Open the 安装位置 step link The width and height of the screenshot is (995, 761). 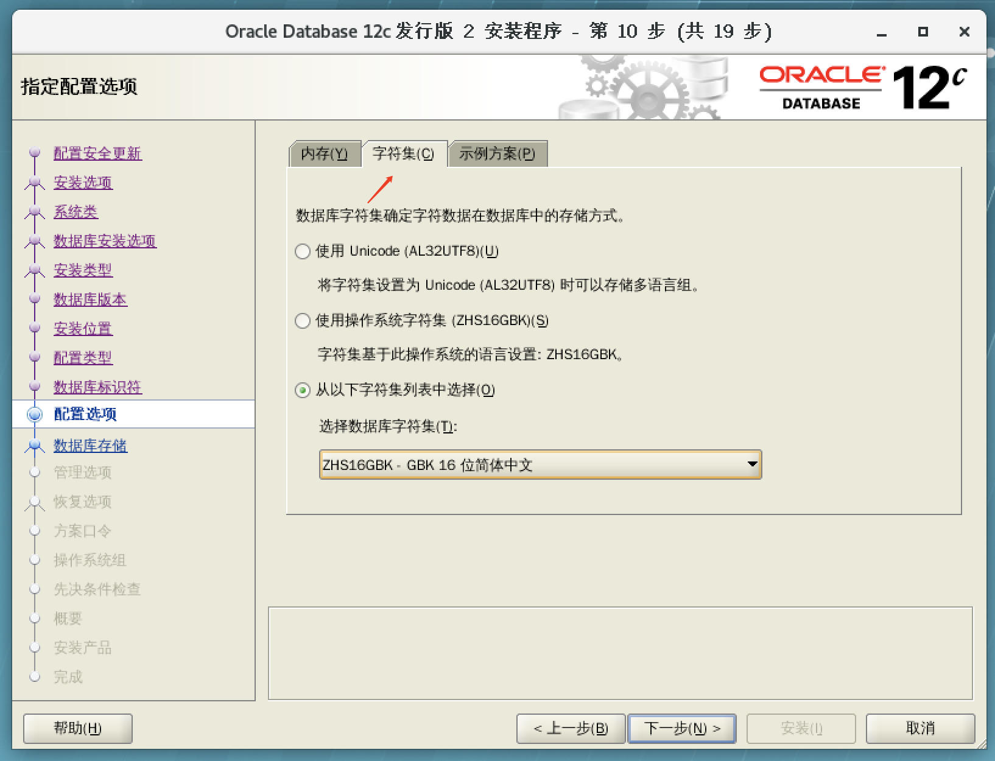(x=82, y=329)
